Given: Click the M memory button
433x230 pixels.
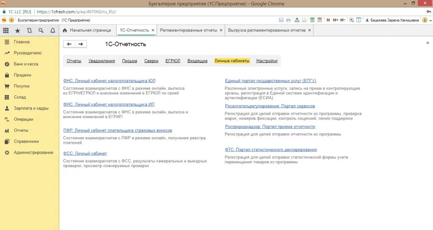Looking at the screenshot, I should 328,20.
